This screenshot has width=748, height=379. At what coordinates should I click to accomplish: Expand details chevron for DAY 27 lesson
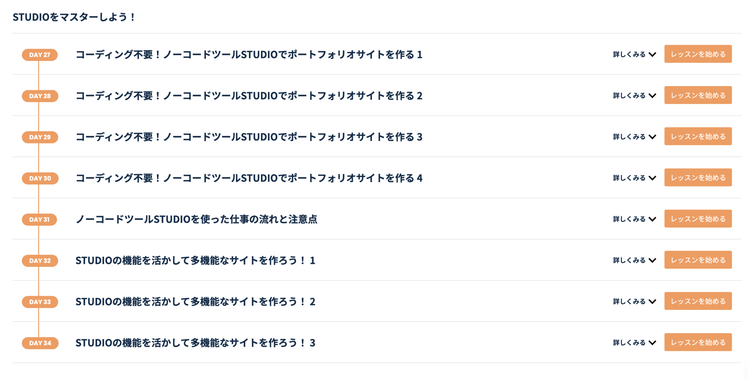click(x=652, y=54)
